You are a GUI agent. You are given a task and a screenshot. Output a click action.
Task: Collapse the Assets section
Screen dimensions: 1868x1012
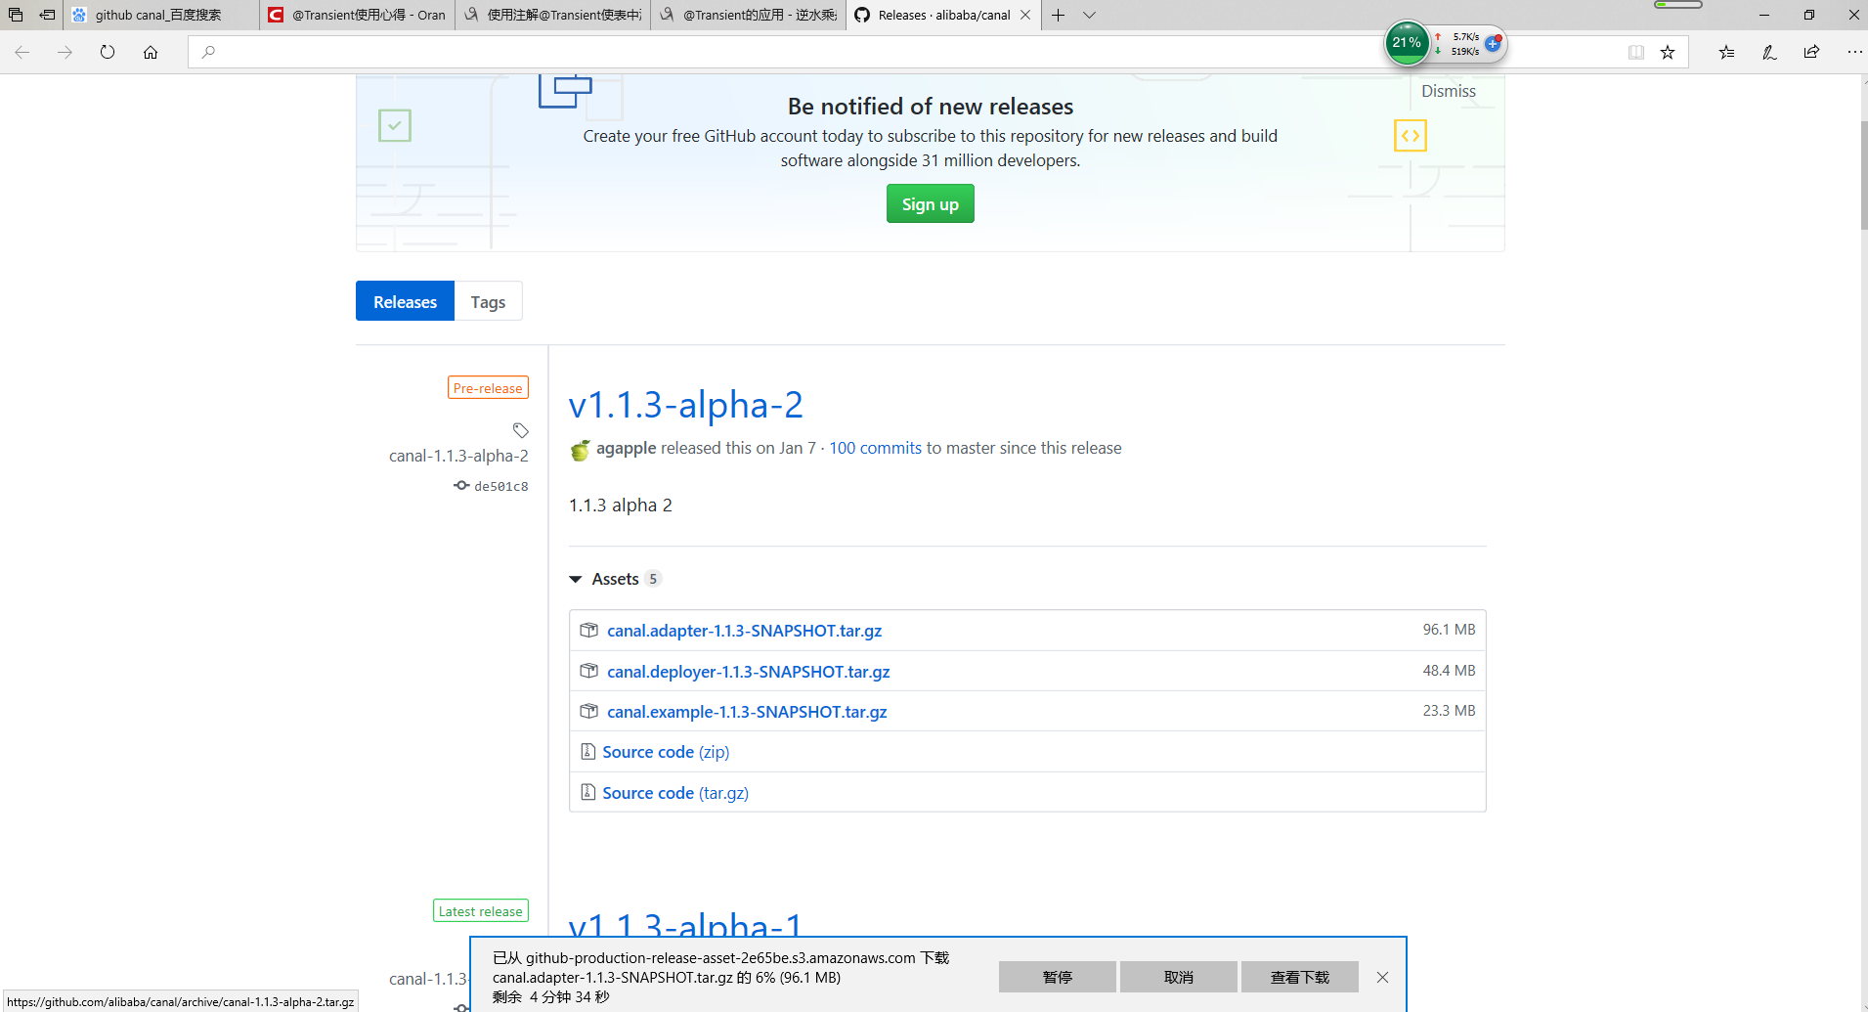(x=615, y=579)
